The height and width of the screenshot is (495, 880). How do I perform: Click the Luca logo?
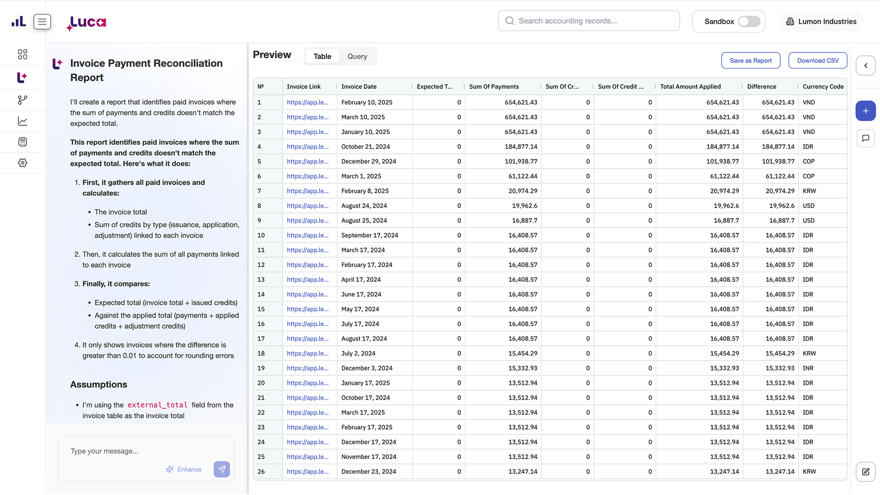86,22
